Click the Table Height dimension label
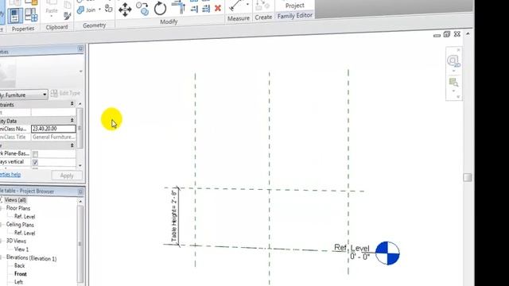The image size is (509, 286). point(174,216)
